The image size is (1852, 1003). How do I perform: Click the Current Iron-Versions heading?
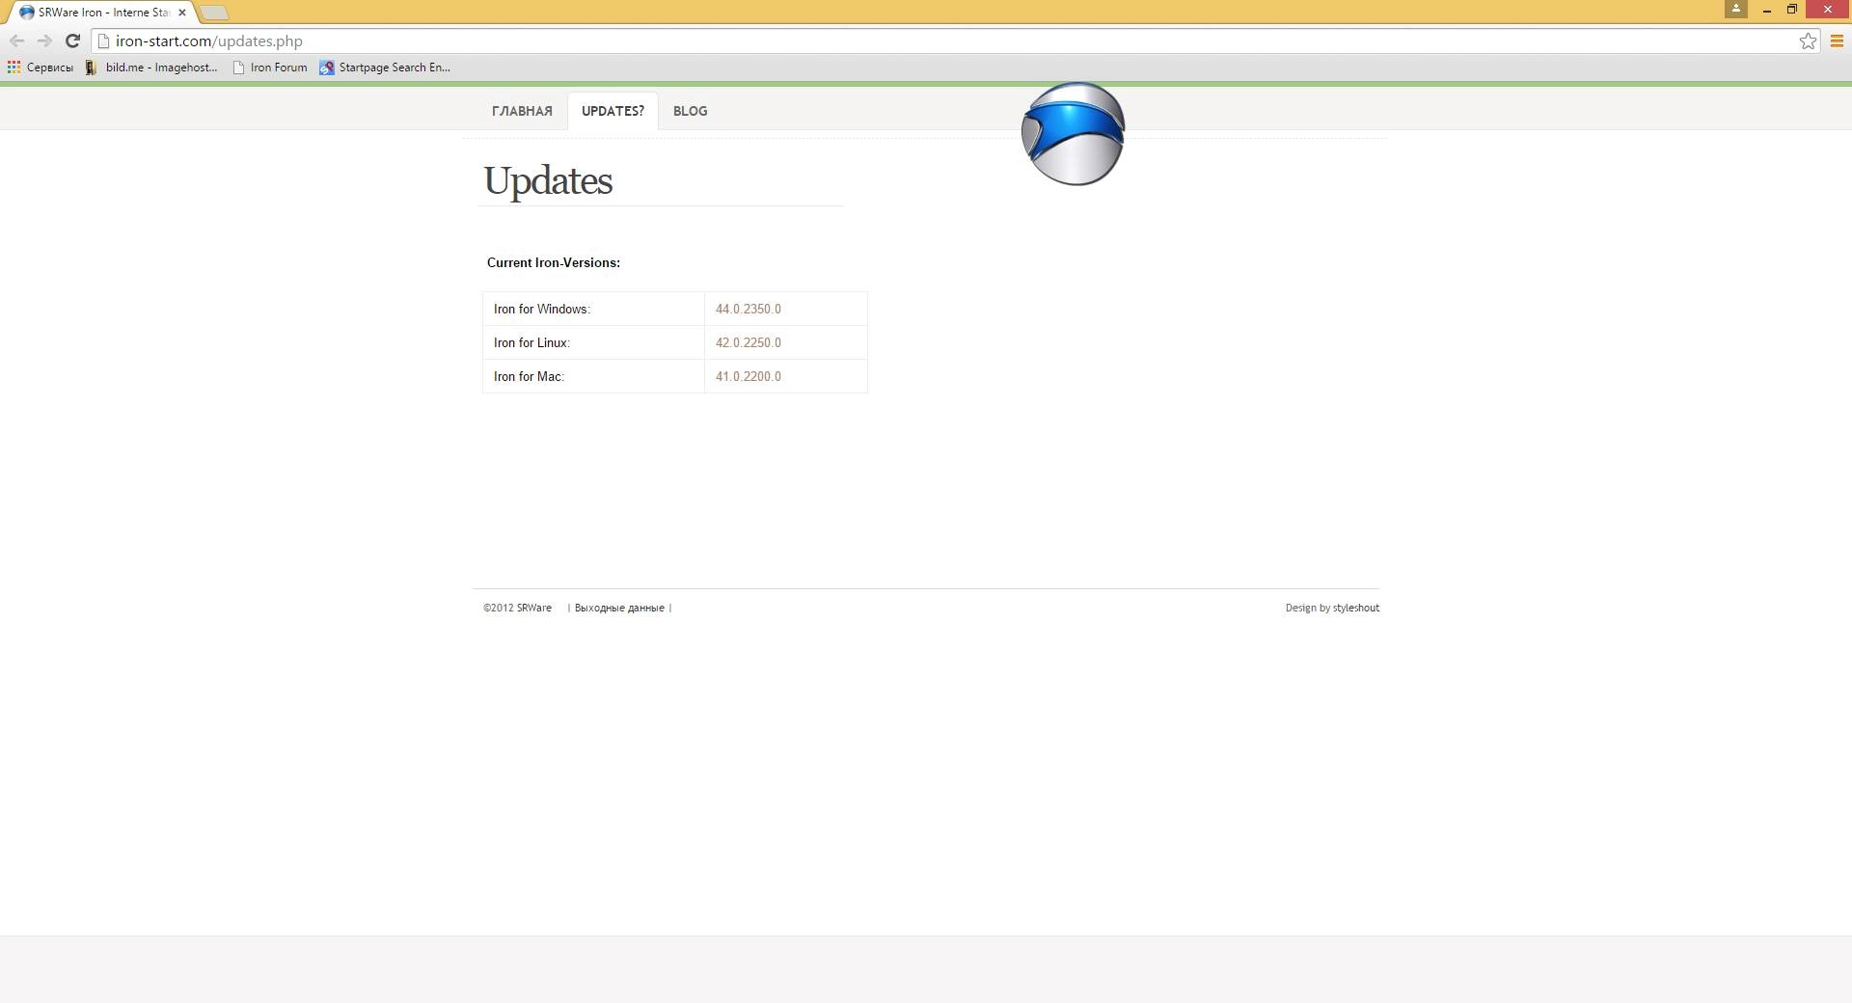pyautogui.click(x=554, y=262)
